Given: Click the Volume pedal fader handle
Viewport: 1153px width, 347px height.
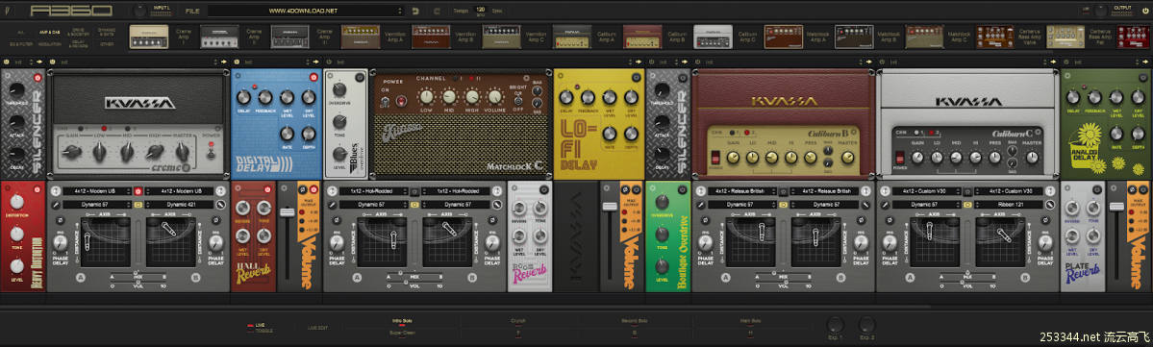Looking at the screenshot, I should click(x=288, y=213).
